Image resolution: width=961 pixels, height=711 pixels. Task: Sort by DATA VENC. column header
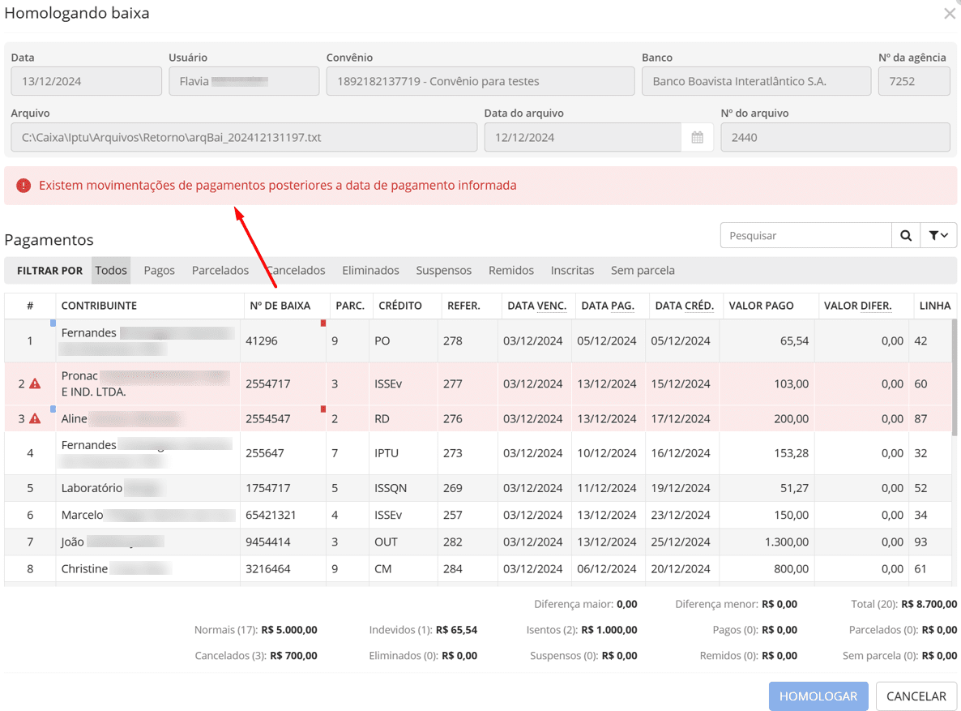pos(536,306)
